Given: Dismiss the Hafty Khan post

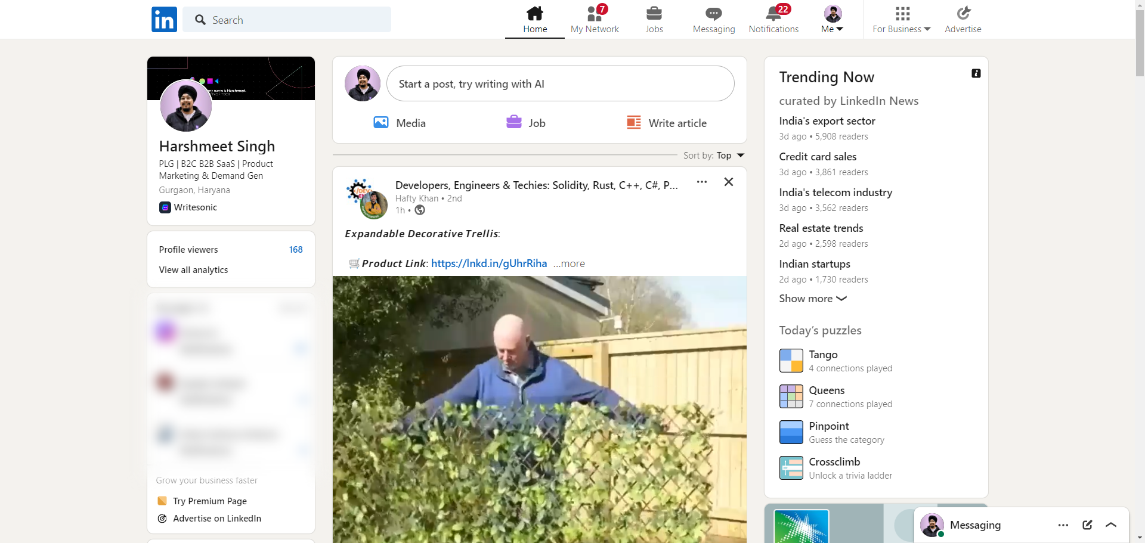Looking at the screenshot, I should click(729, 182).
